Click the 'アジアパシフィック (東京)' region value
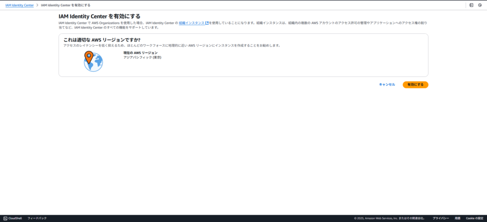 [x=142, y=58]
